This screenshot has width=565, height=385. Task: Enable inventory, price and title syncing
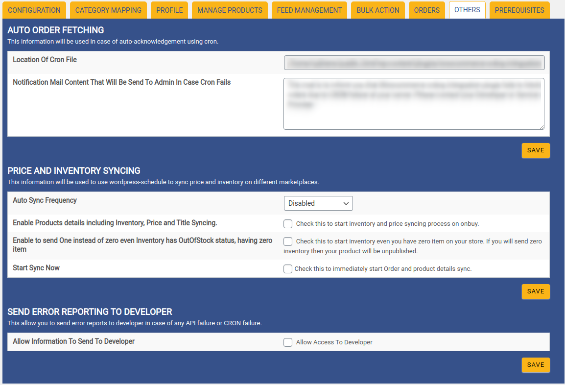[x=288, y=224]
